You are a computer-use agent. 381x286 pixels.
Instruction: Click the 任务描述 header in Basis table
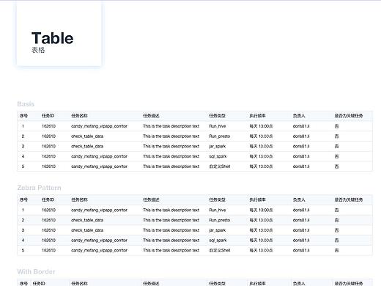151,116
